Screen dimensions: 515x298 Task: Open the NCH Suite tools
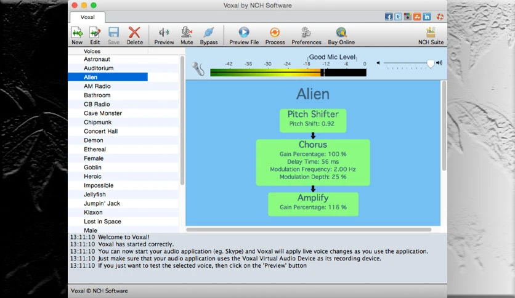tap(431, 36)
